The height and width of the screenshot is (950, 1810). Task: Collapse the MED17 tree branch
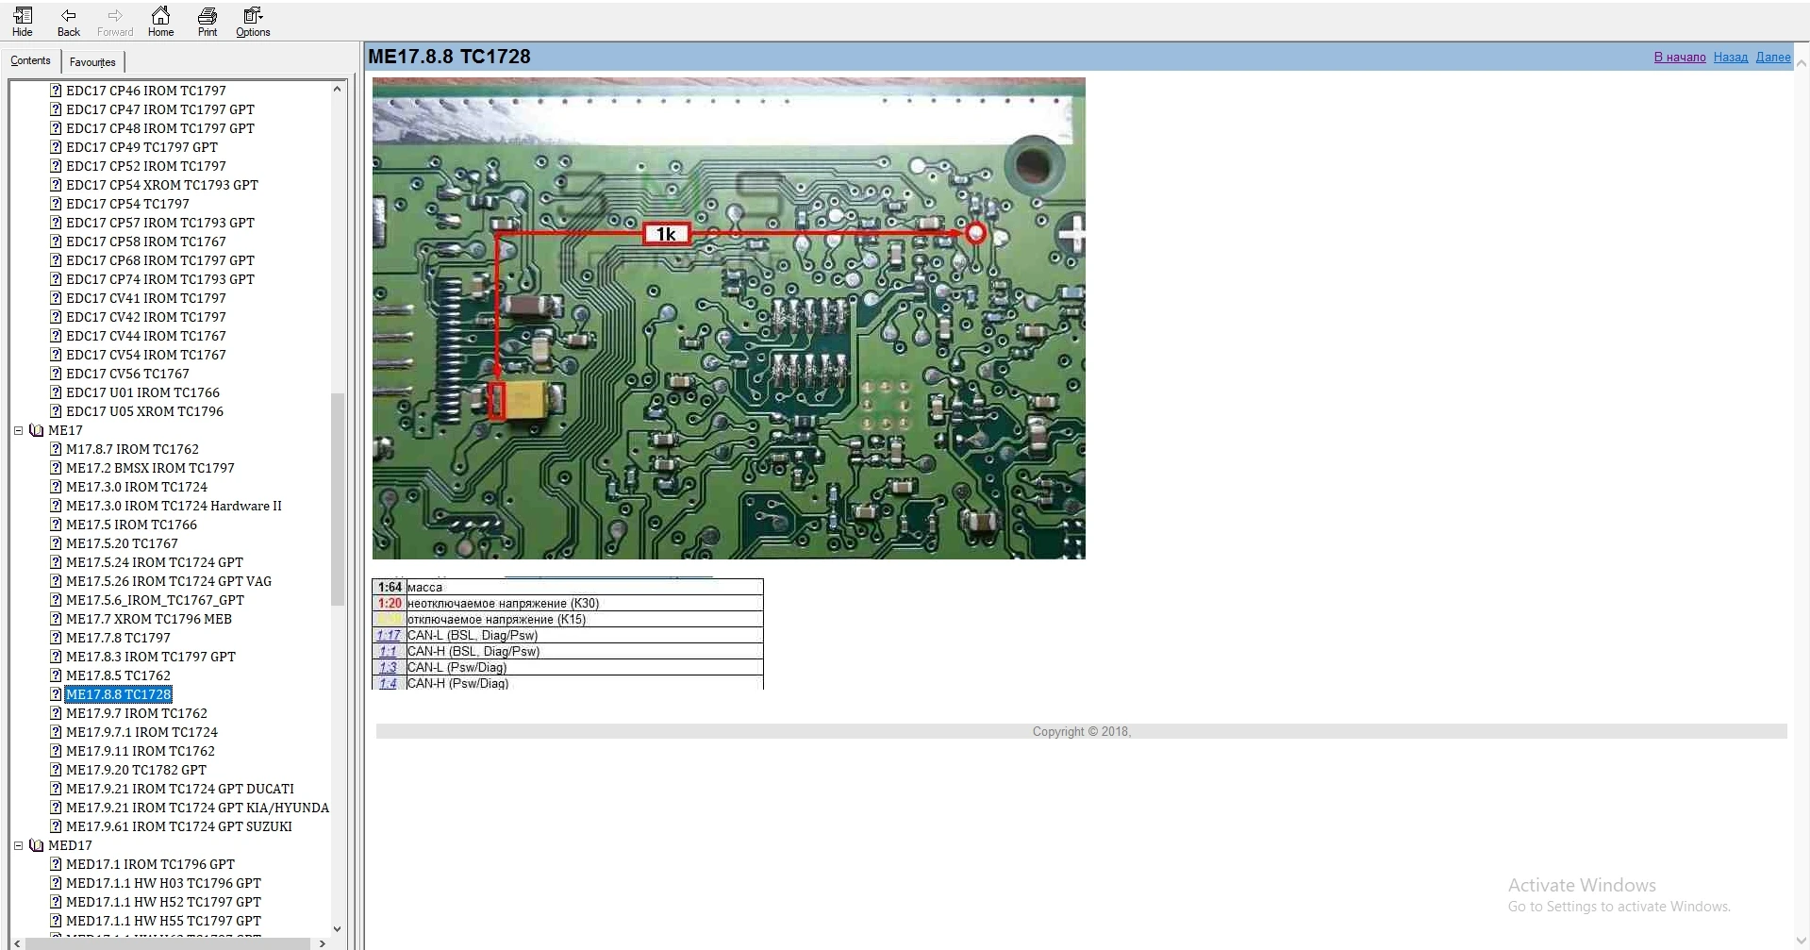coord(18,845)
